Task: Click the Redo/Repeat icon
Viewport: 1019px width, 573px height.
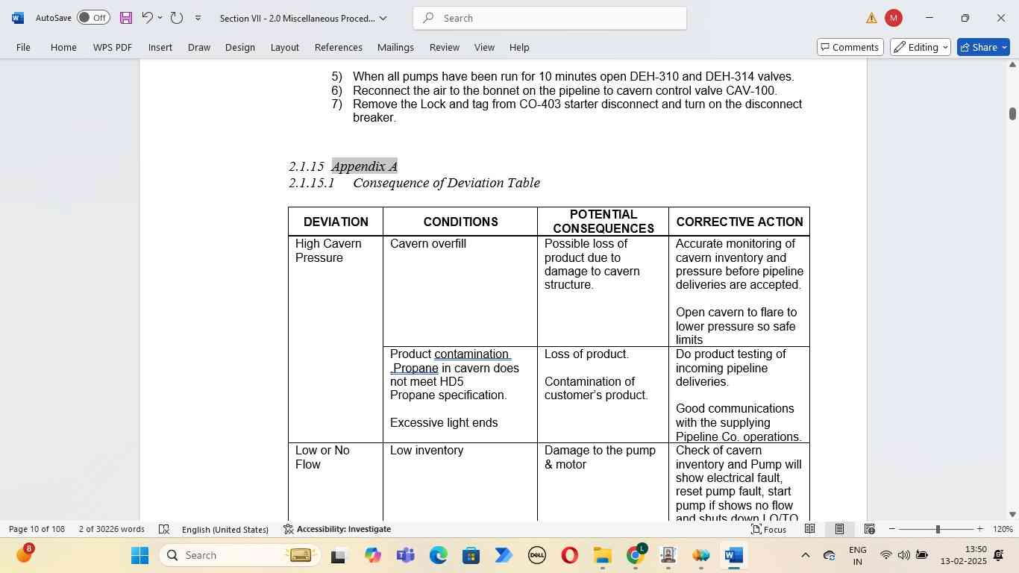Action: click(x=177, y=18)
